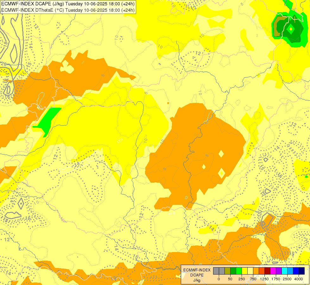Click the legend tick label 250

pyautogui.click(x=242, y=279)
